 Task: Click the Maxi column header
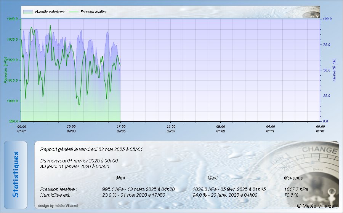(x=213, y=178)
